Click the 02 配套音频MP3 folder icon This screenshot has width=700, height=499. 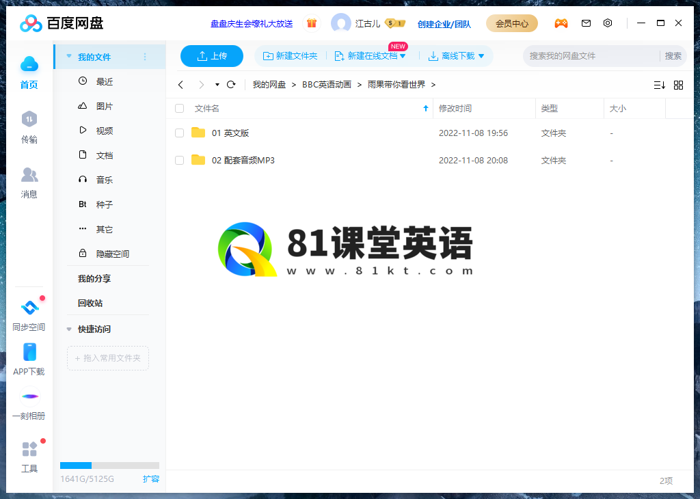(x=198, y=160)
